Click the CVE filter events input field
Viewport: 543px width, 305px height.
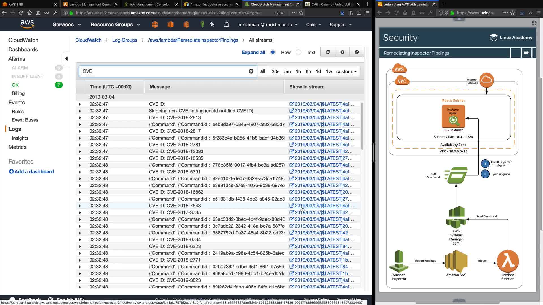pos(164,71)
